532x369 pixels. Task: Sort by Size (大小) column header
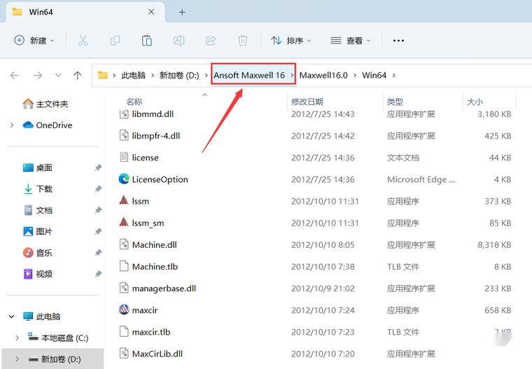point(475,102)
